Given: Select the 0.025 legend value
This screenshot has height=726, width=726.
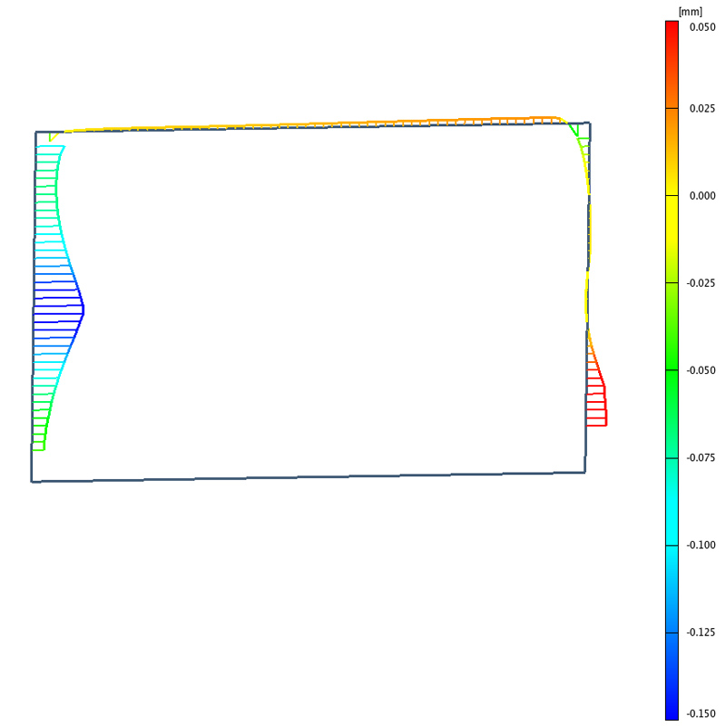Looking at the screenshot, I should tap(701, 108).
